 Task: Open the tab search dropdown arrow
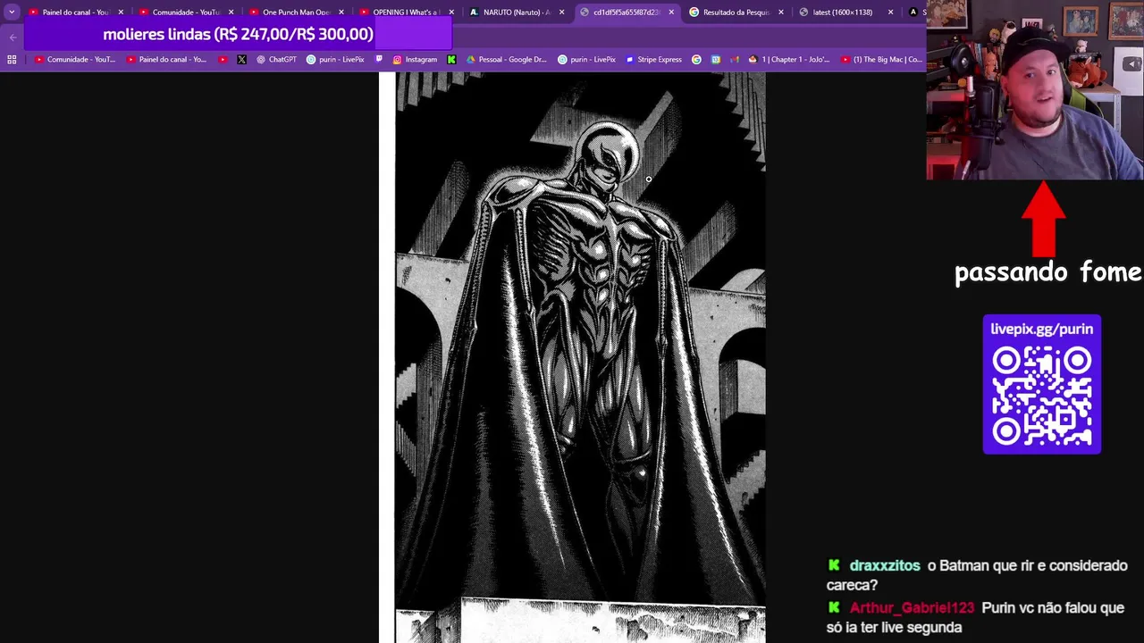[x=12, y=12]
